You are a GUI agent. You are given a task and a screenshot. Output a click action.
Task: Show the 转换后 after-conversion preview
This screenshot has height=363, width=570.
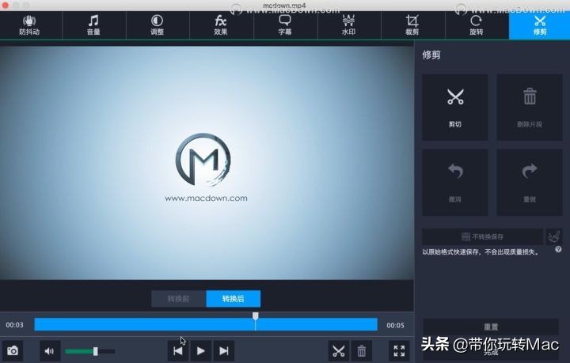click(233, 299)
